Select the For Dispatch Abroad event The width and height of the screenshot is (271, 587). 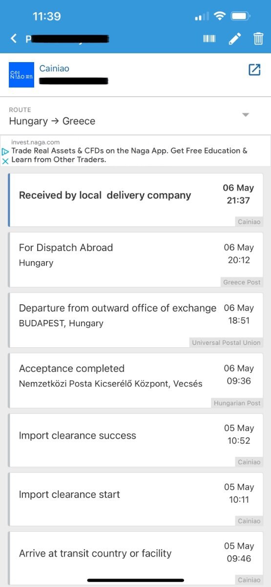coord(136,259)
